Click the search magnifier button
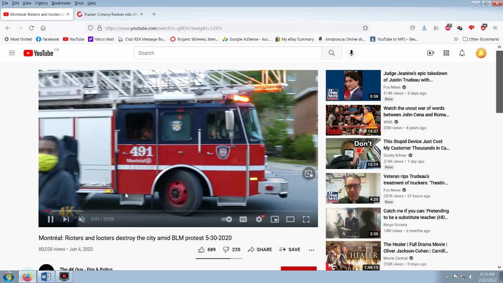503x283 pixels. coord(332,53)
